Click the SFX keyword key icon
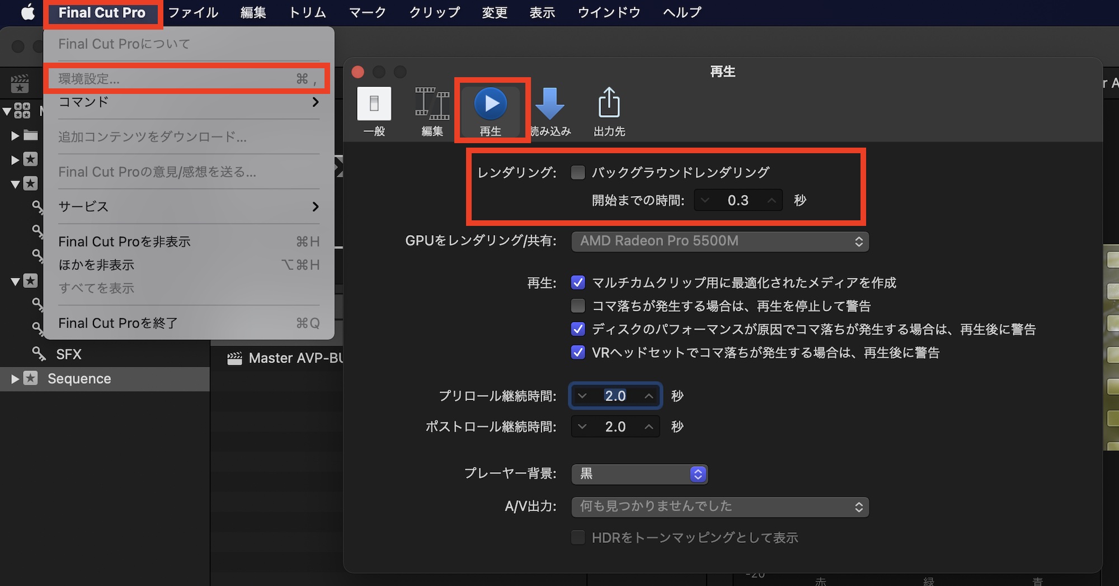 [x=39, y=354]
